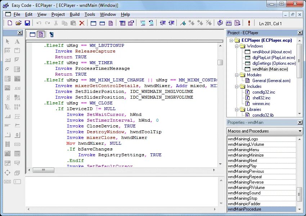
Task: Click the red exclamation Run icon
Action: click(x=249, y=23)
